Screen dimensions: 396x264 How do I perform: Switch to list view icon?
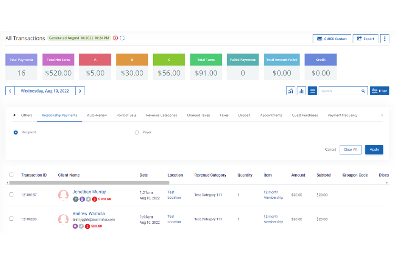[x=312, y=91]
